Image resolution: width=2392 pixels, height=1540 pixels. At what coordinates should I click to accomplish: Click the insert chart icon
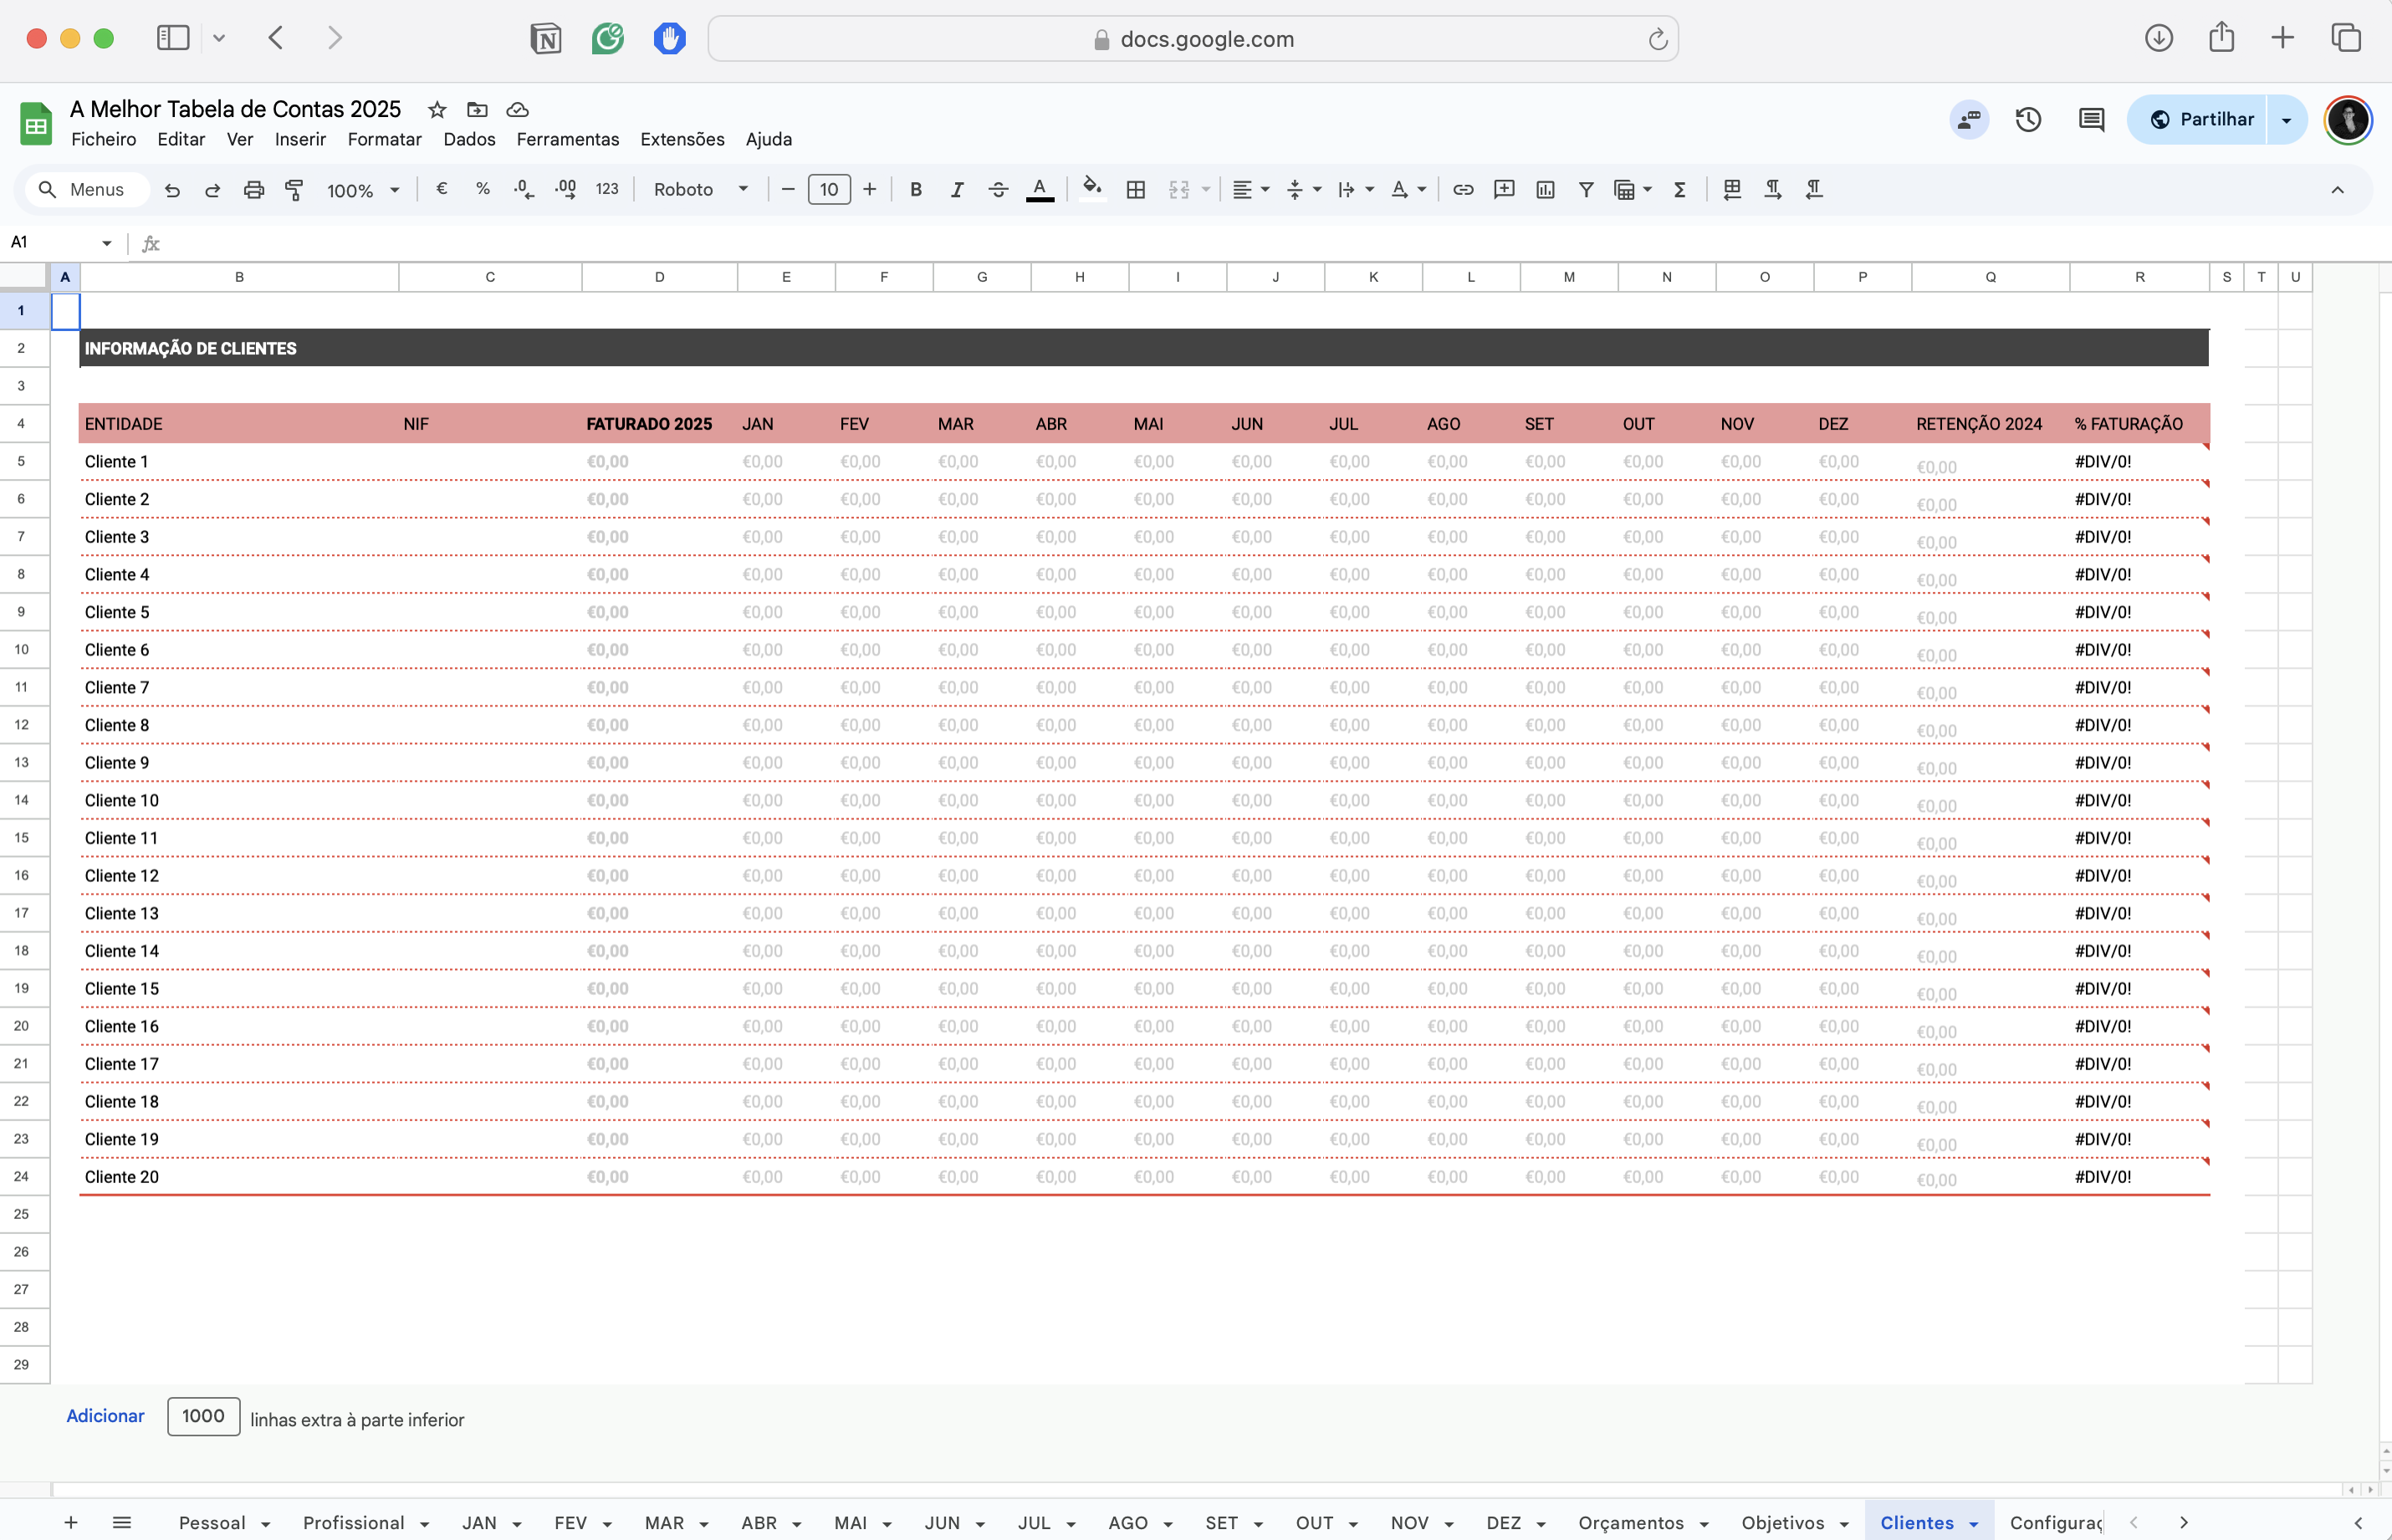1545,190
